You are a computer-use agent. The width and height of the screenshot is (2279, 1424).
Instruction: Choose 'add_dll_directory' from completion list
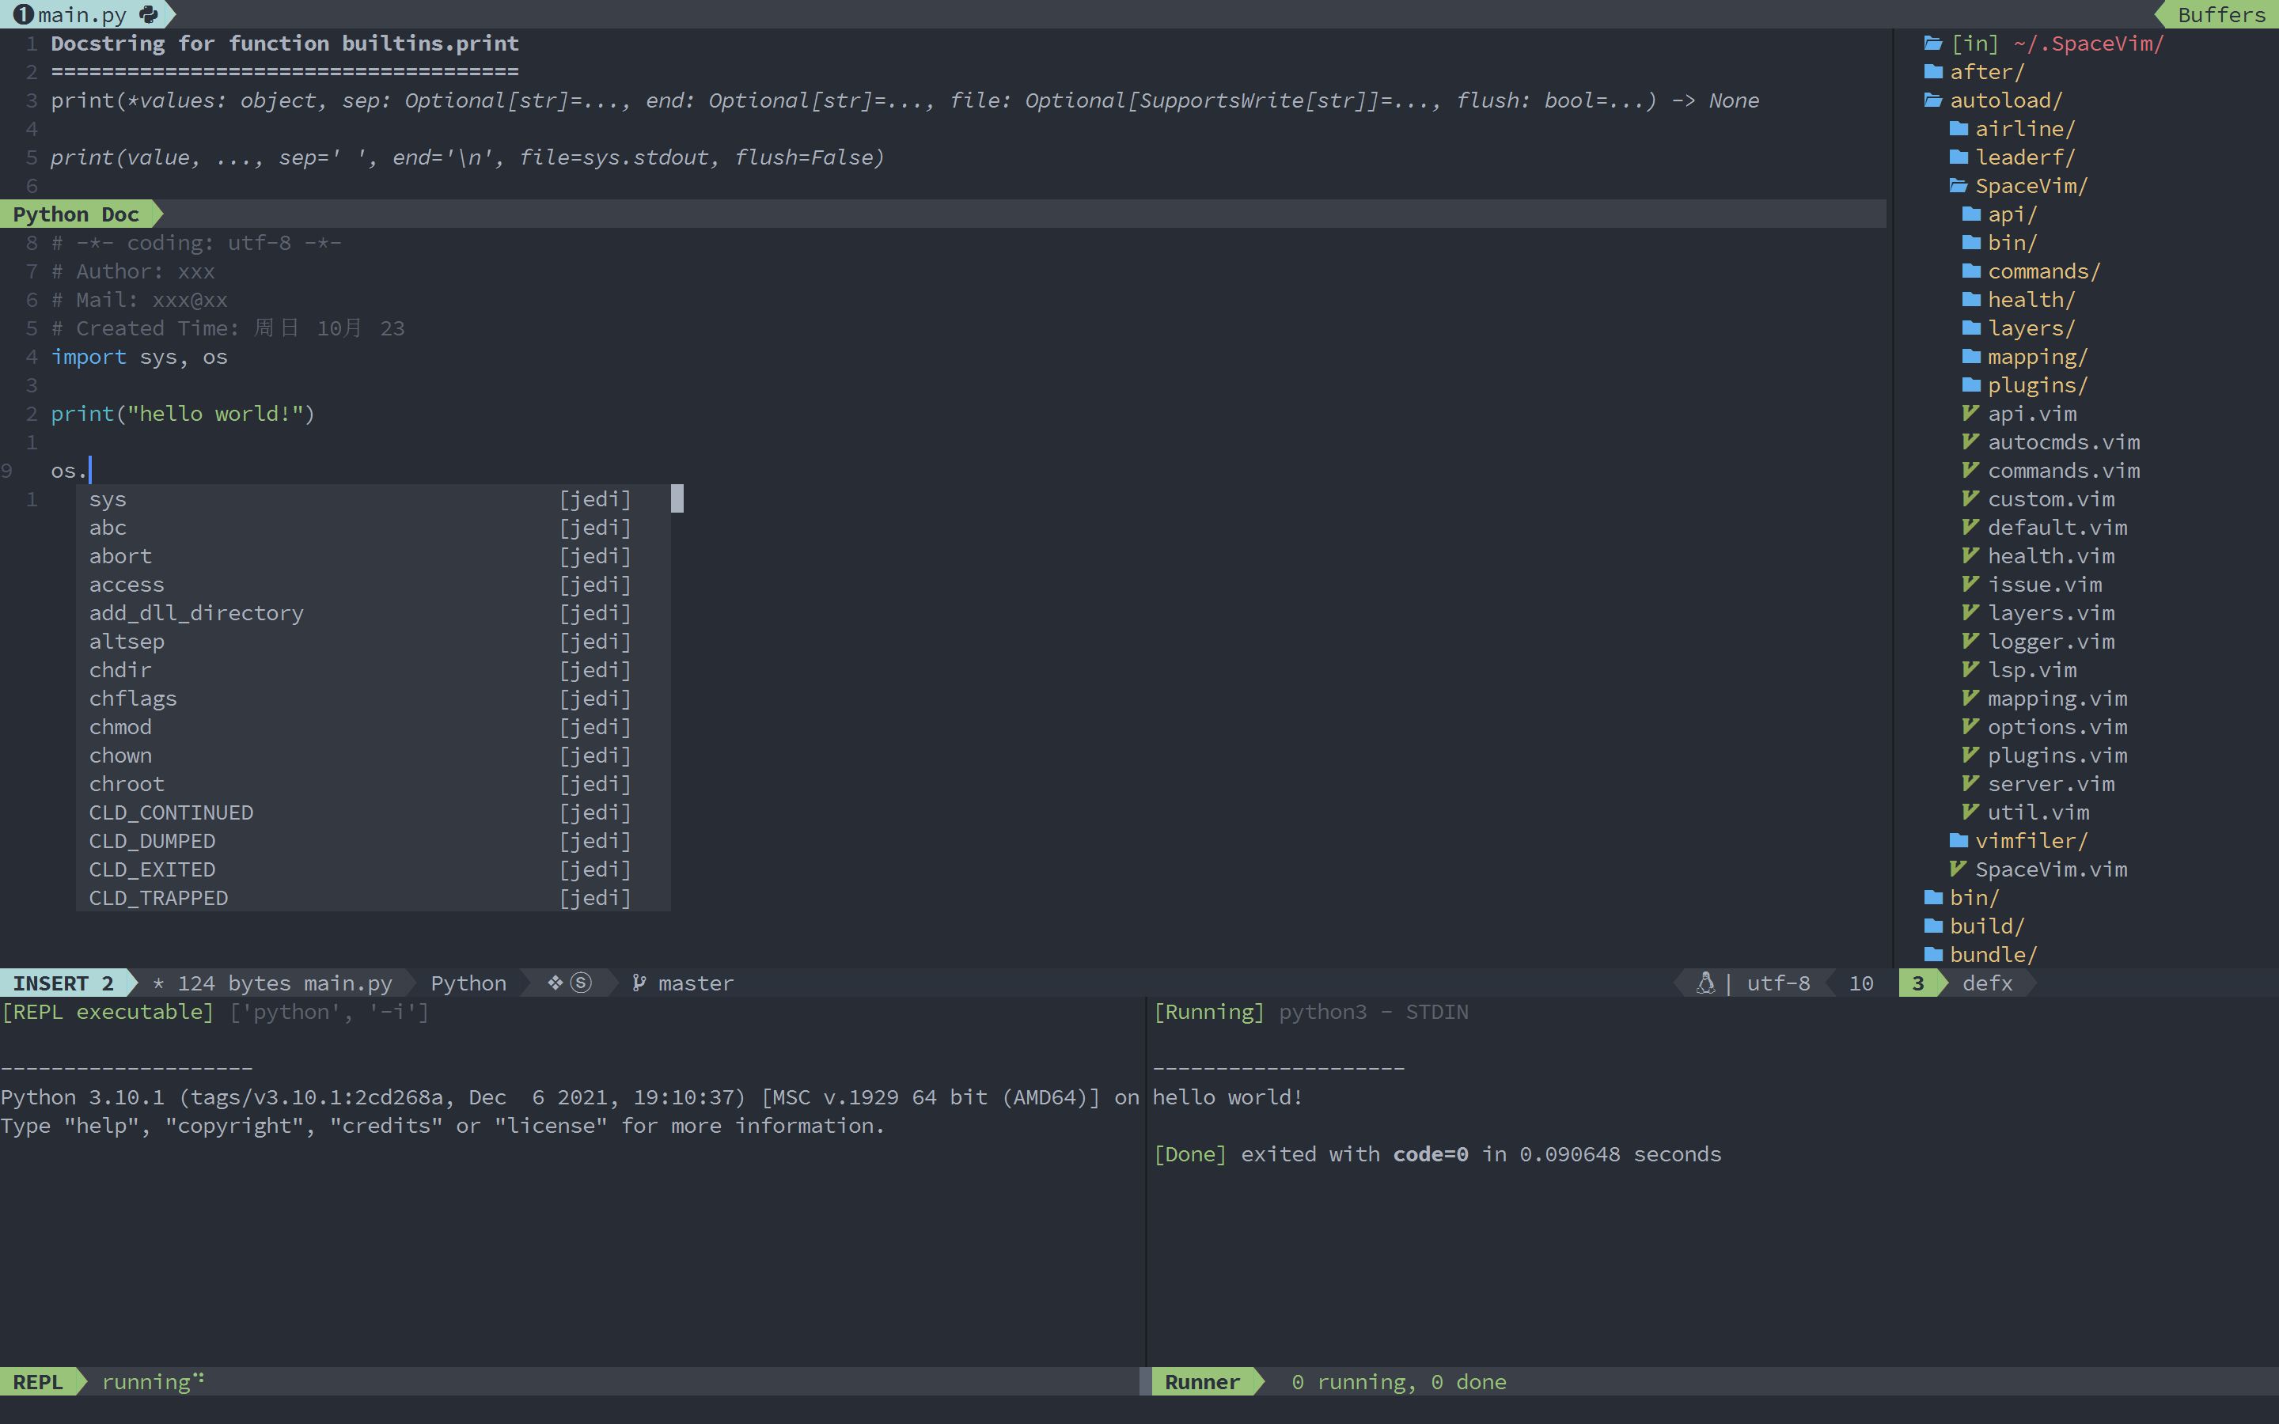(x=373, y=613)
